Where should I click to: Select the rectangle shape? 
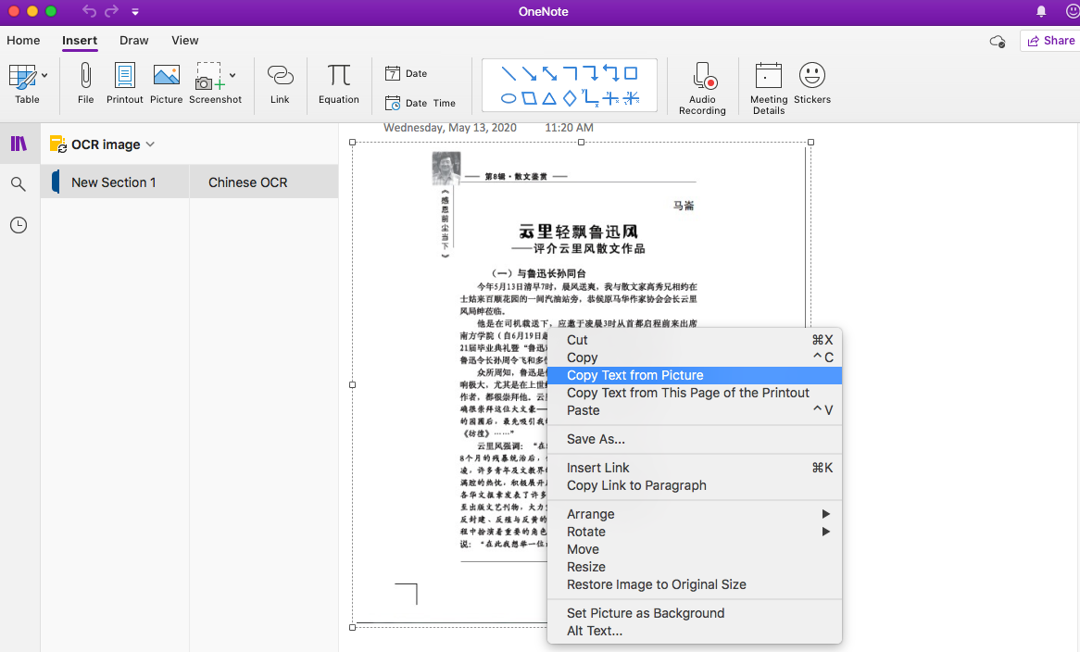[631, 73]
